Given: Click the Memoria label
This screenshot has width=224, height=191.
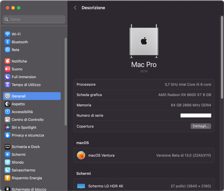Looking at the screenshot, I should (84, 105).
